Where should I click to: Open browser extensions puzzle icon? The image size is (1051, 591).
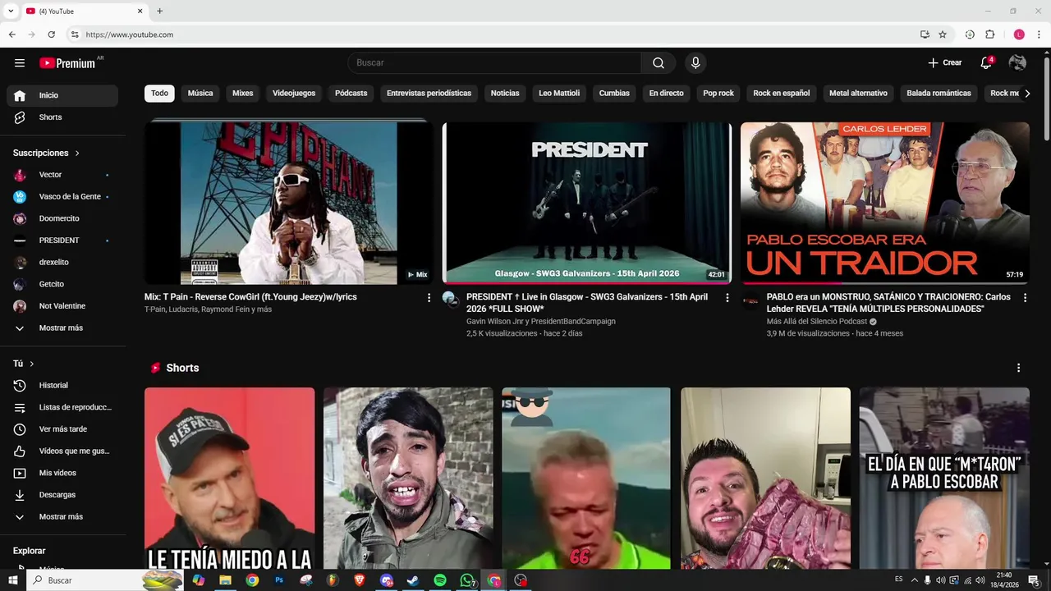pos(989,34)
